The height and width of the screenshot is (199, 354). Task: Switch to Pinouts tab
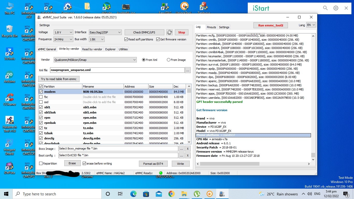[211, 27]
